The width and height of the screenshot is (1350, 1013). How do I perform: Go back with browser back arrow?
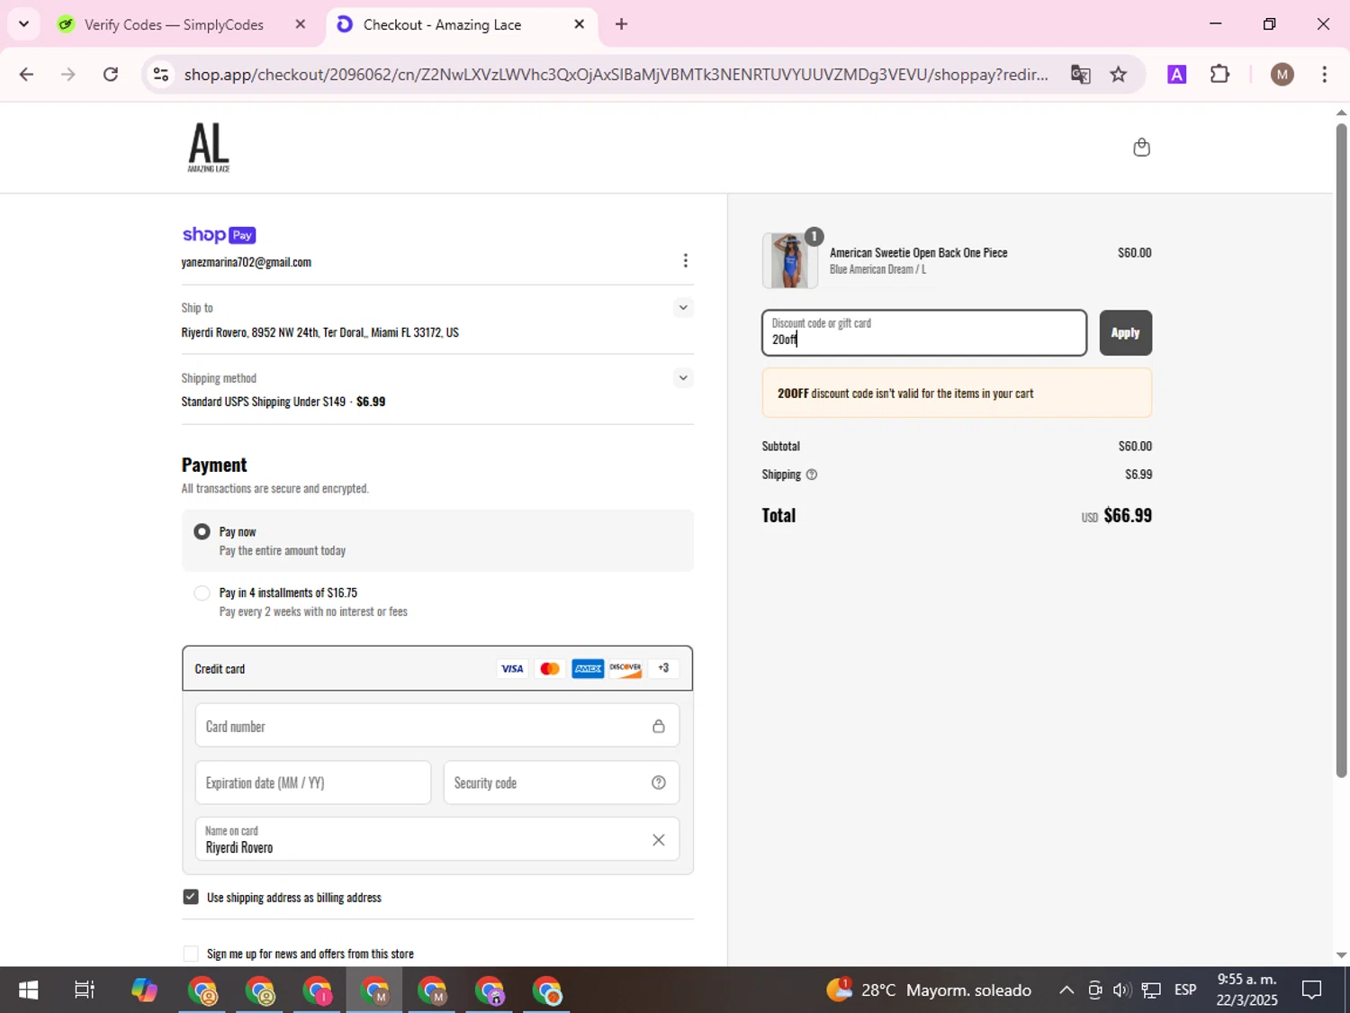point(26,74)
